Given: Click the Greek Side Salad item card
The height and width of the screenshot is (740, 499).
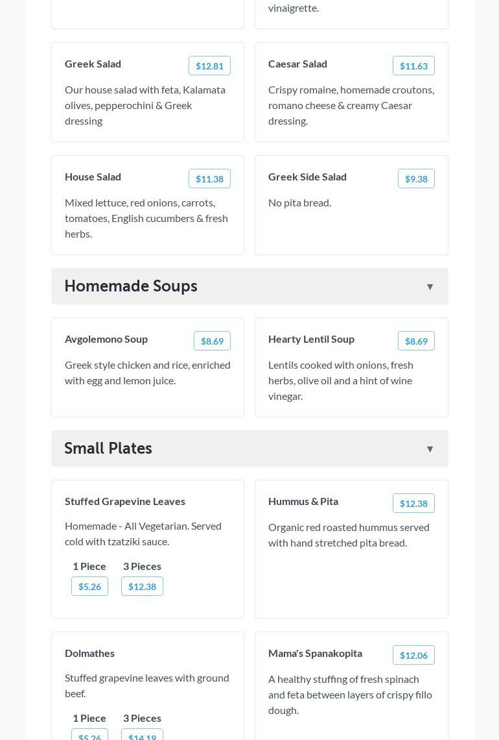Looking at the screenshot, I should [351, 221].
